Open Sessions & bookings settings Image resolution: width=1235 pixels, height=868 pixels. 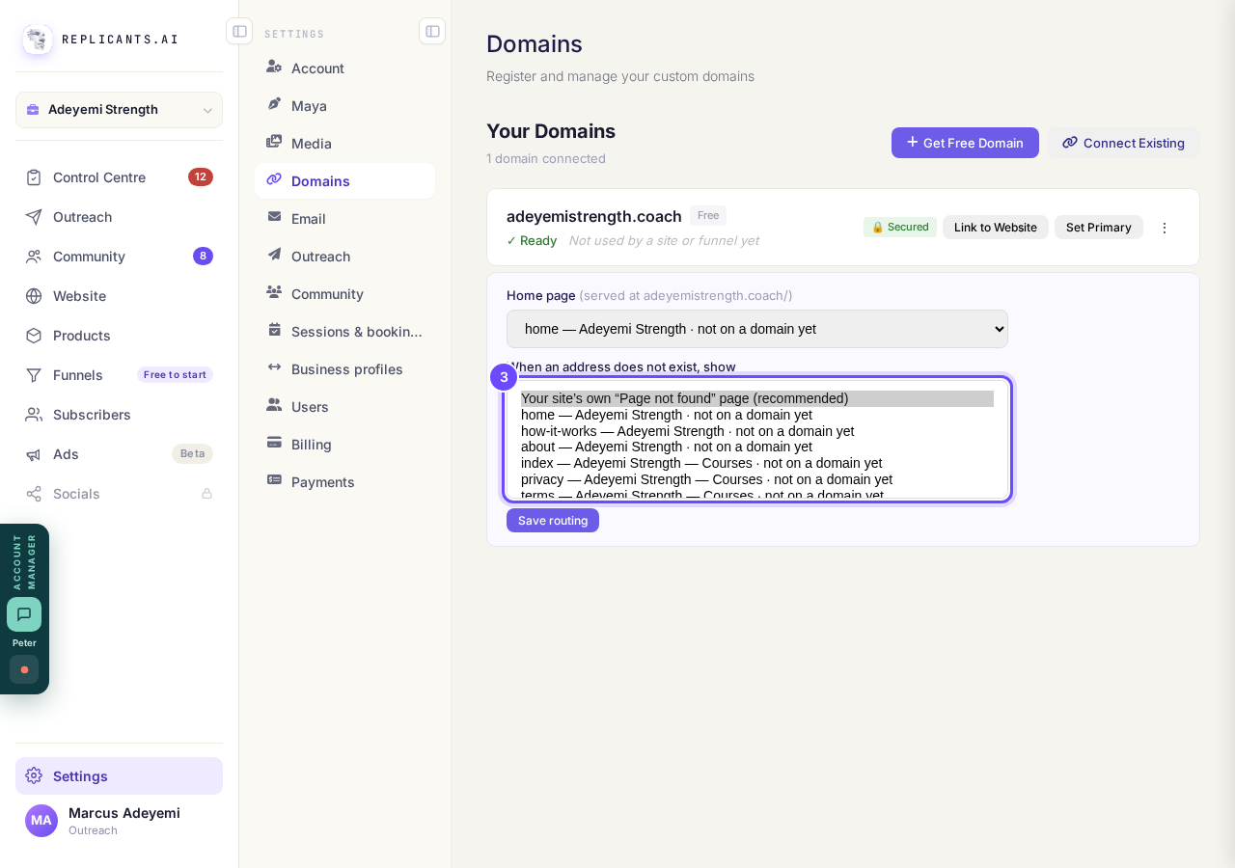click(x=344, y=332)
